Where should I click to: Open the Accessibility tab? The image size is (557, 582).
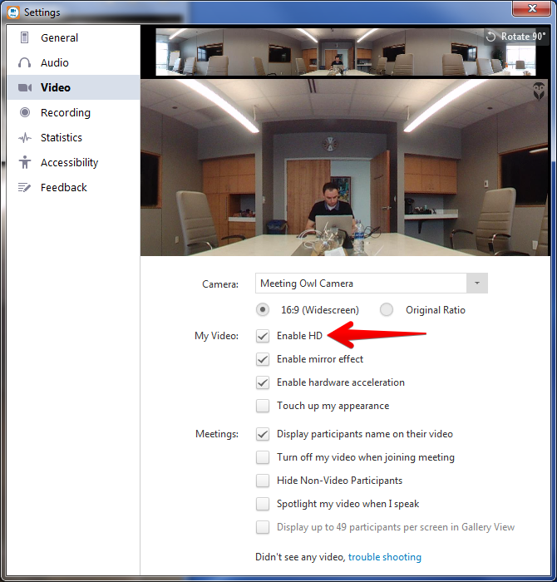tap(73, 163)
